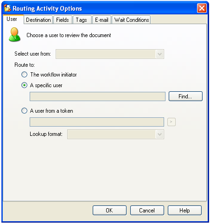This screenshot has width=210, height=224.
Task: Choose the A specific user option
Action: [24, 85]
